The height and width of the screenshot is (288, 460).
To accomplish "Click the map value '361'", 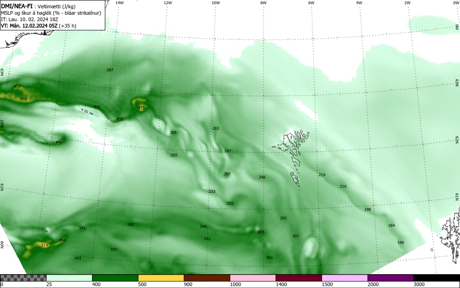I will (x=269, y=258).
